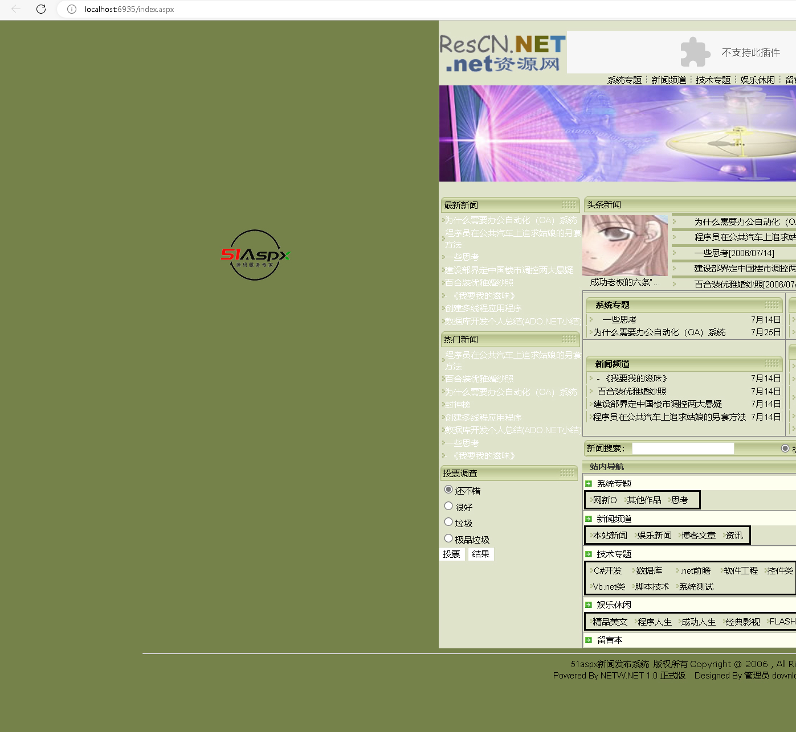Click the green arrow icon beside 娱乐休闲 in 站内导航
This screenshot has width=796, height=732.
(589, 605)
